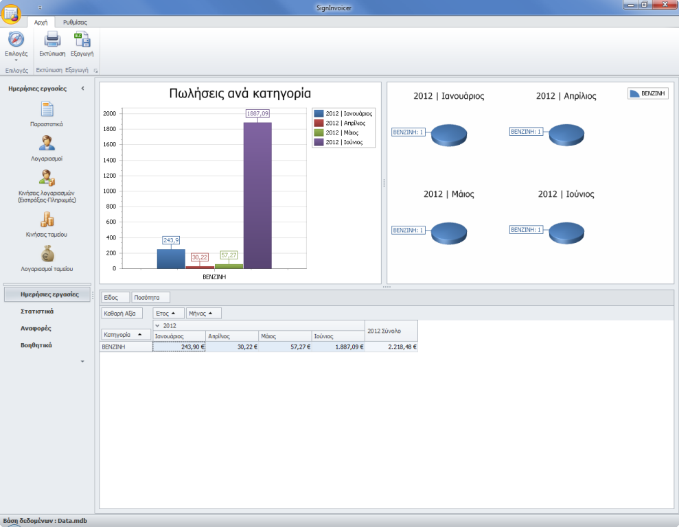Click green 2012 Μάιος legend swatch
The width and height of the screenshot is (679, 527).
[x=319, y=132]
